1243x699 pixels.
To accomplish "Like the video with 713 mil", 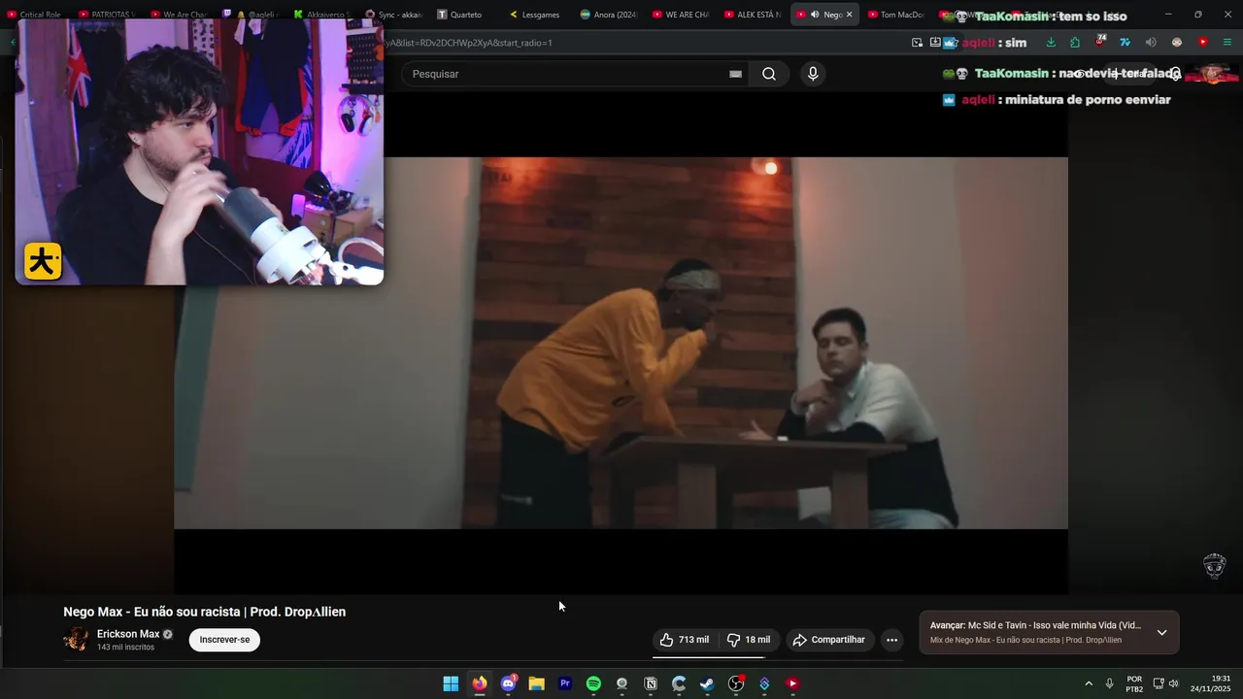I will point(686,640).
